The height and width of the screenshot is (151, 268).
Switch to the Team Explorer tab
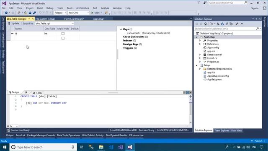click(222, 130)
